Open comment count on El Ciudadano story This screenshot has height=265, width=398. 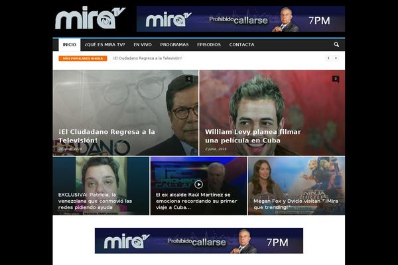coord(188,79)
